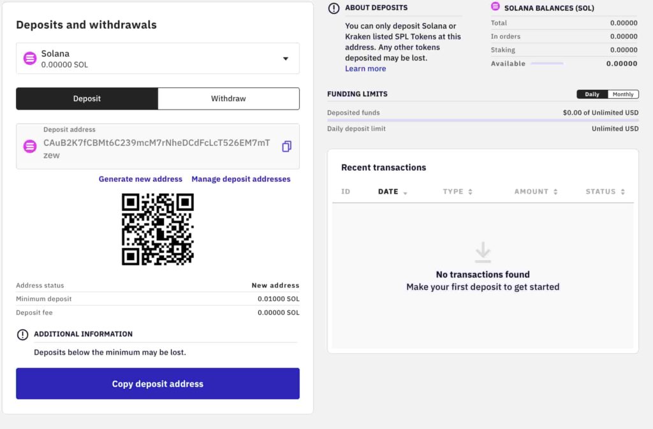Screen dimensions: 653x429
Task: Click the Copy deposit address button
Action: [x=157, y=384]
